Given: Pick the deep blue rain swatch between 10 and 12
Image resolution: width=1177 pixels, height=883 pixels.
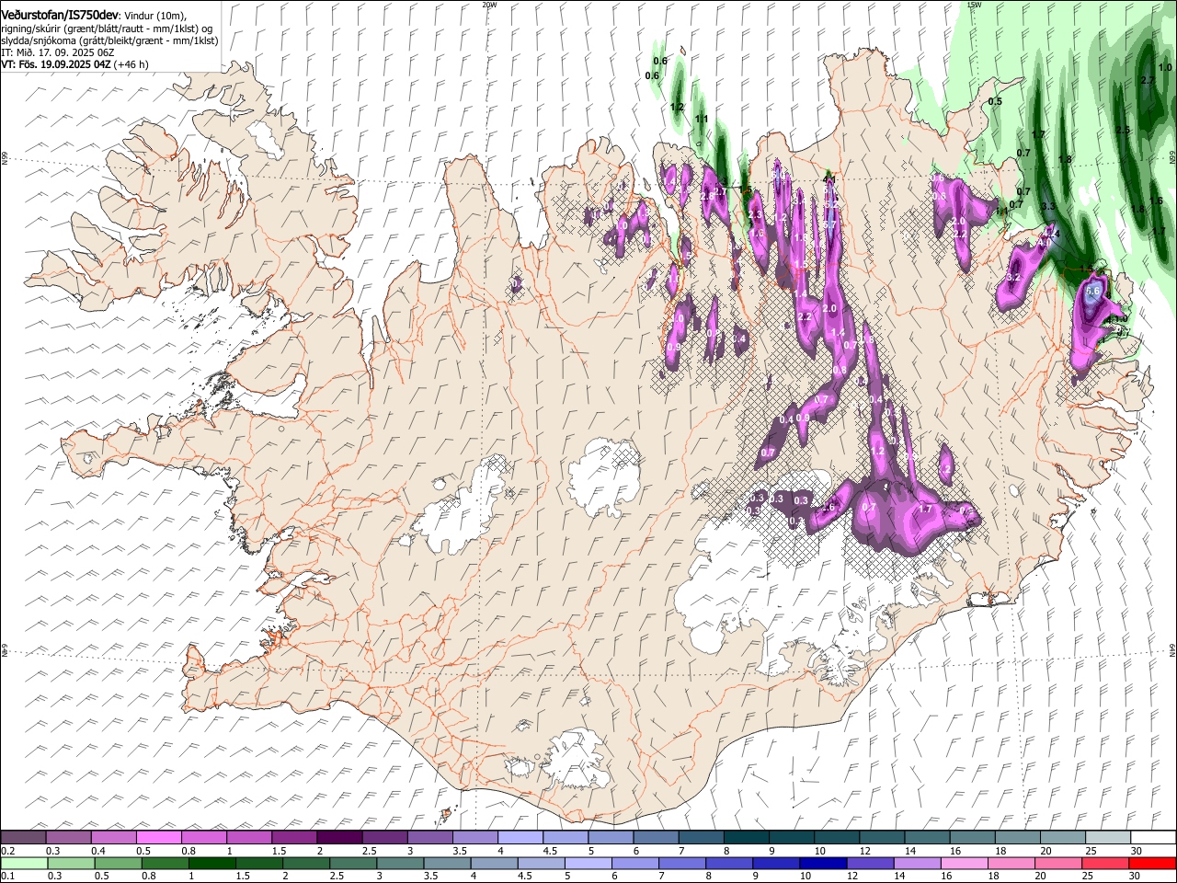Looking at the screenshot, I should tap(824, 863).
